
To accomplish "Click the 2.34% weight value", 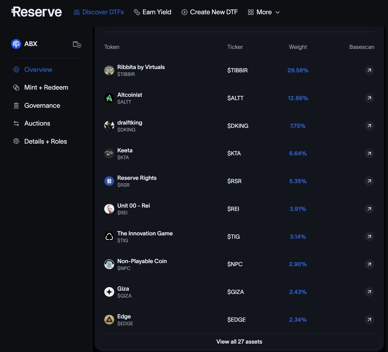I will coord(298,320).
